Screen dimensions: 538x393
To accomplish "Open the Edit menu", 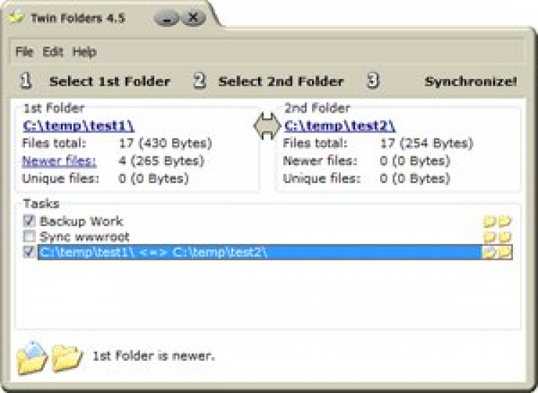I will click(53, 52).
